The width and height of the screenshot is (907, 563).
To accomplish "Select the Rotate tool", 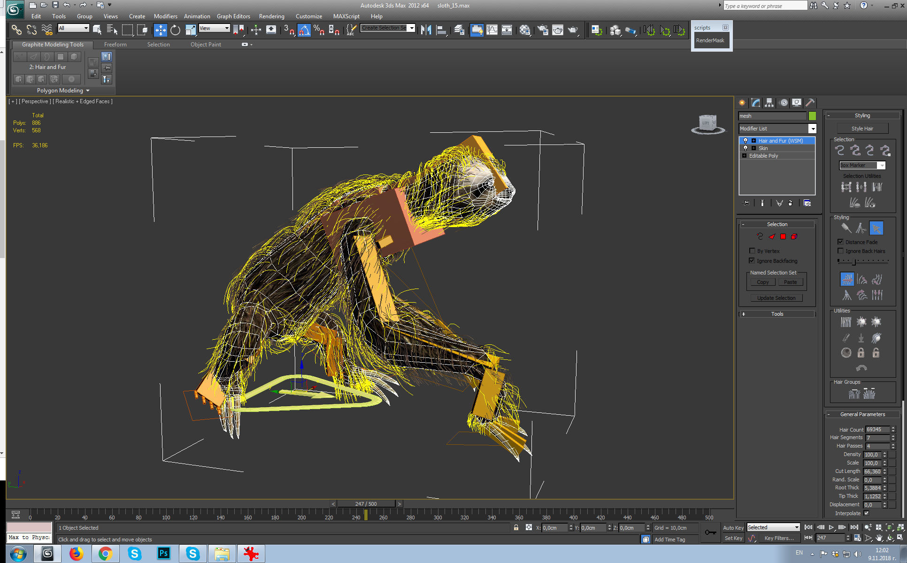I will tap(175, 30).
